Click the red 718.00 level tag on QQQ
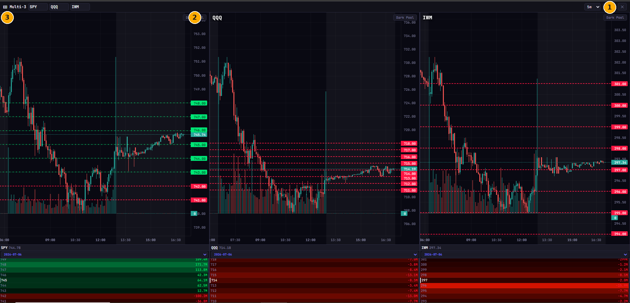Screen dimensions: 630x303 pos(409,143)
